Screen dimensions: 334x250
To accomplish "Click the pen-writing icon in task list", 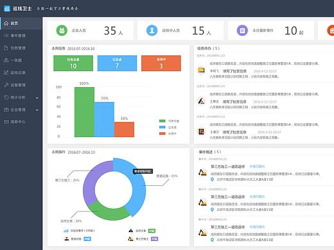I will pyautogui.click(x=201, y=101).
